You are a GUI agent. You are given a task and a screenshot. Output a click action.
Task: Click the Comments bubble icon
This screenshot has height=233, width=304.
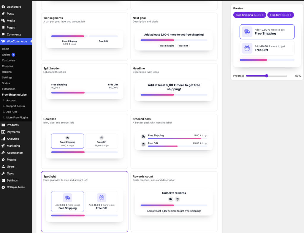(3, 34)
